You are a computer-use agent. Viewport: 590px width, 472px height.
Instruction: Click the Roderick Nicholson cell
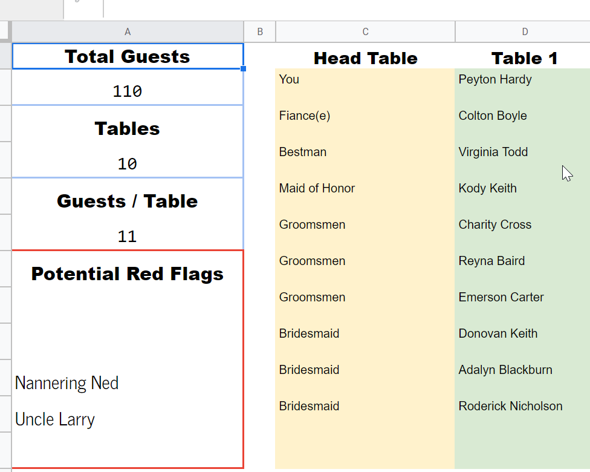coord(523,405)
